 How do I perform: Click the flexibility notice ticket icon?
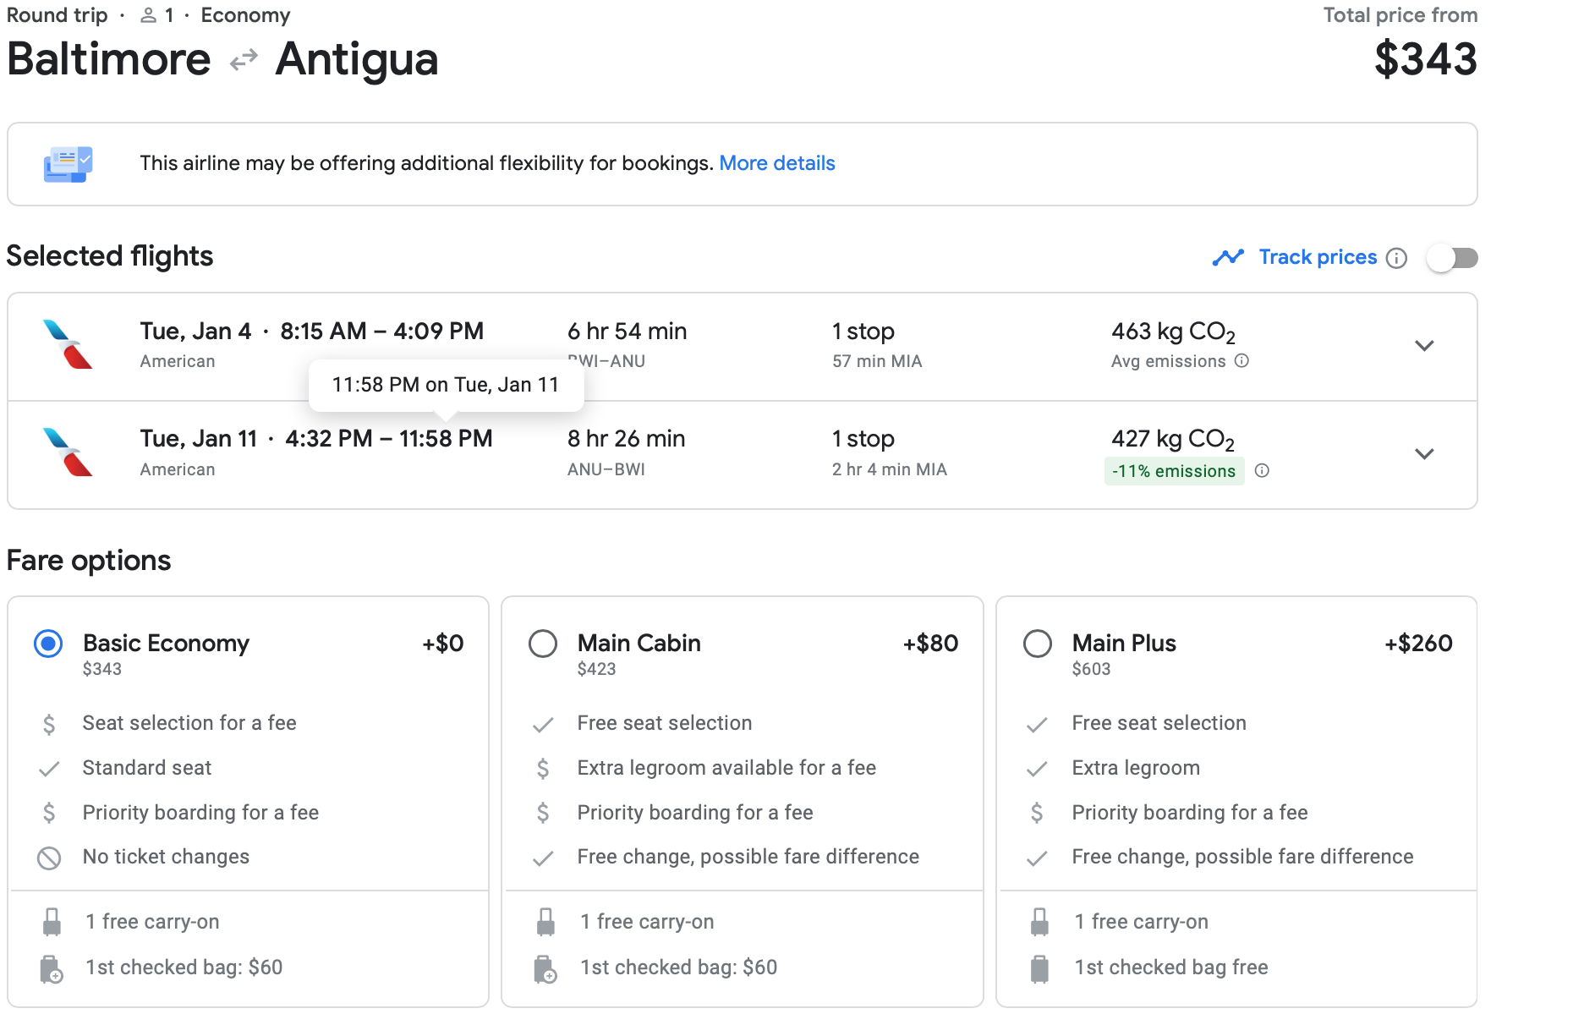click(x=68, y=164)
